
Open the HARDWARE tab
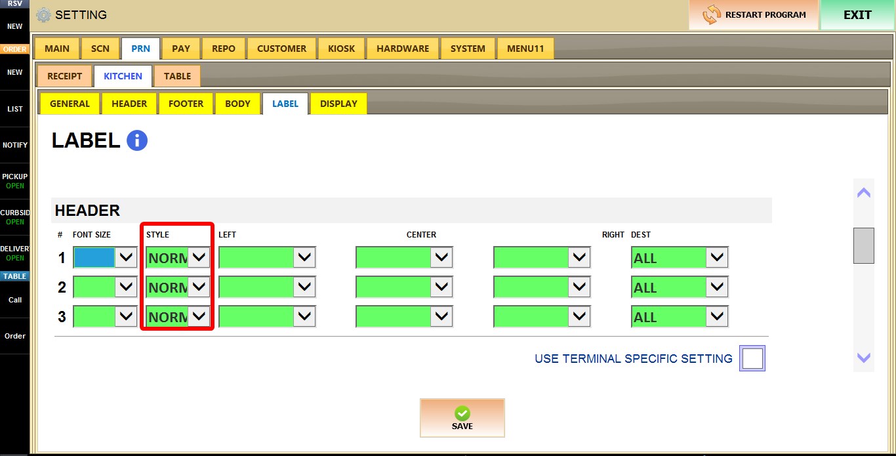click(403, 49)
